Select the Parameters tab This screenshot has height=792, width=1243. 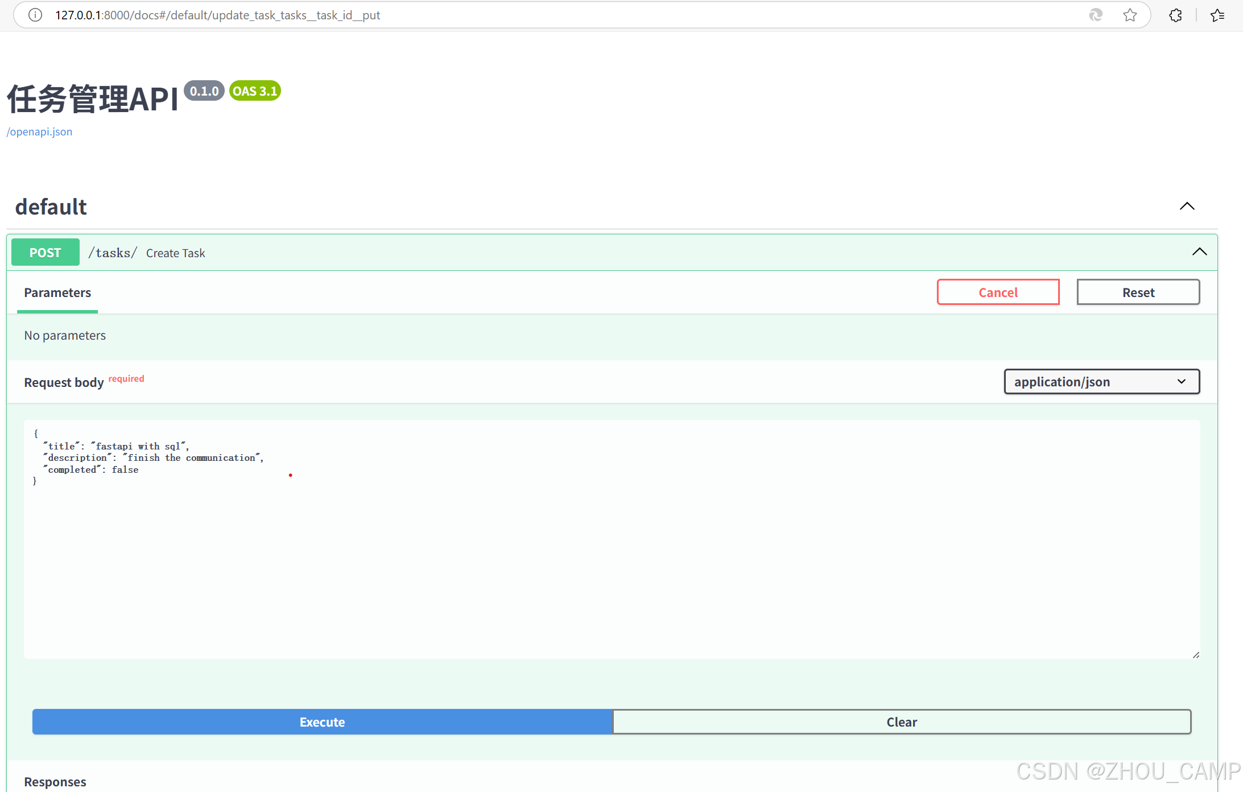[57, 292]
